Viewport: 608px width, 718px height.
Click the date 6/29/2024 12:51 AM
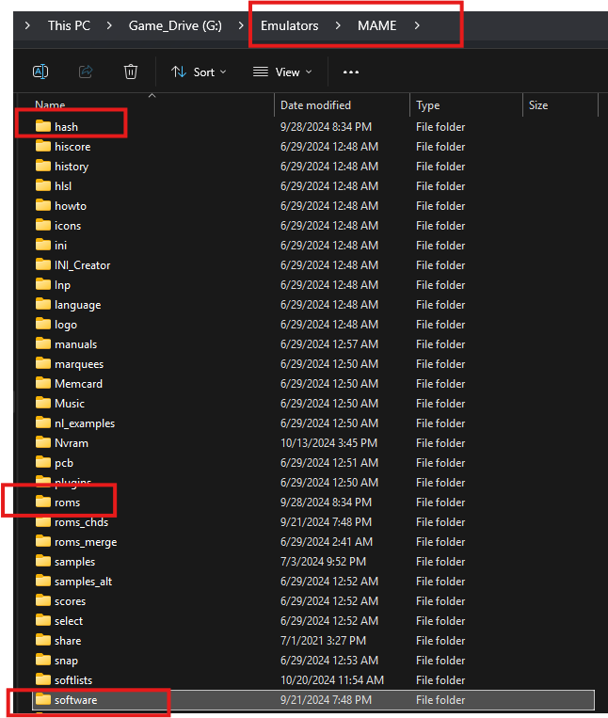click(329, 463)
